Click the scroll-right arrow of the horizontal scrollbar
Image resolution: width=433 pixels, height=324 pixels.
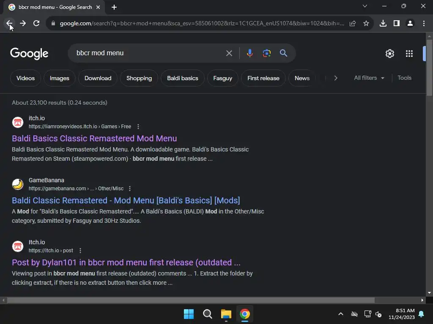click(422, 300)
